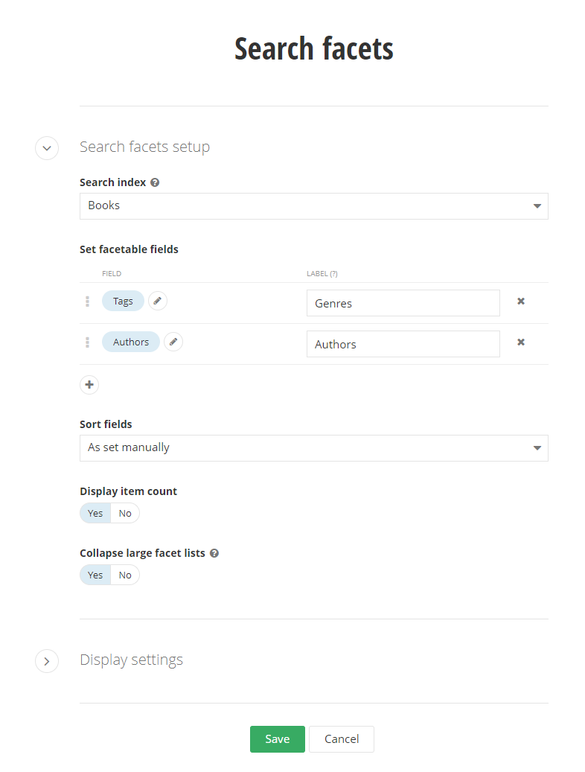The image size is (585, 772).
Task: Grab the drag handle for Authors row
Action: coord(87,342)
